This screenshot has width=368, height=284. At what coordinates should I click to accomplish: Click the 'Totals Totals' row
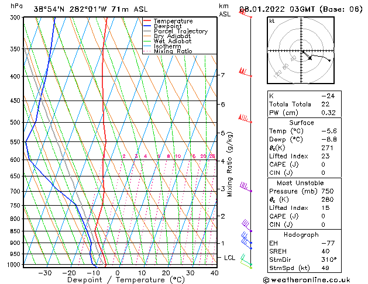pos(304,104)
